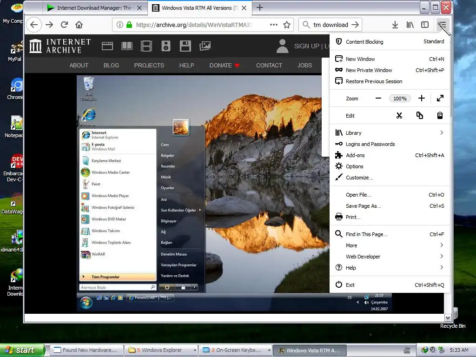Image resolution: width=476 pixels, height=357 pixels.
Task: Reset zoom level at 100%
Action: [x=400, y=99]
